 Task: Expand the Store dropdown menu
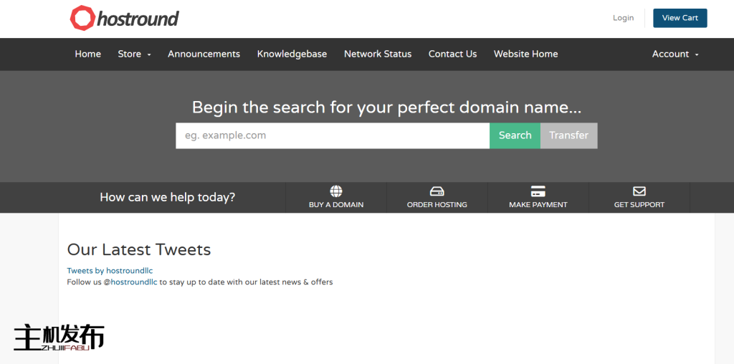[x=134, y=54]
